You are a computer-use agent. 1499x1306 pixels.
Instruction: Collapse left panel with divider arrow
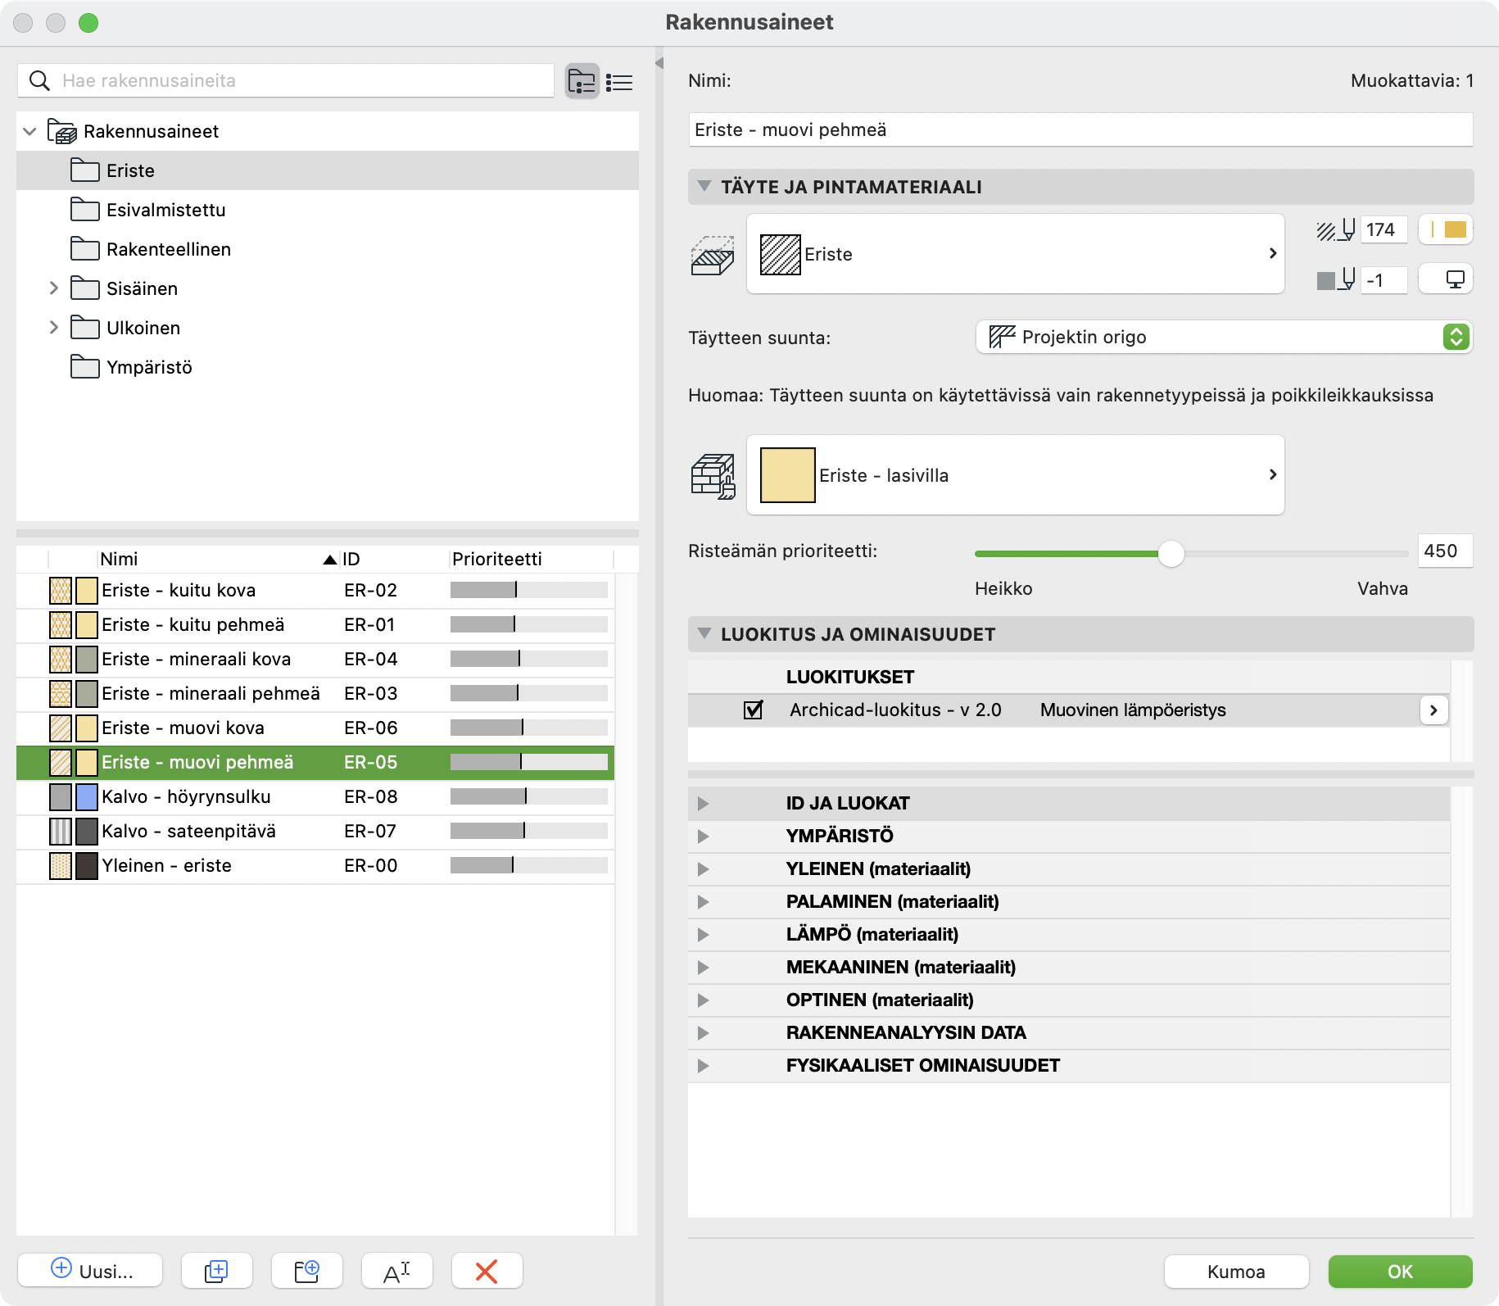[659, 63]
